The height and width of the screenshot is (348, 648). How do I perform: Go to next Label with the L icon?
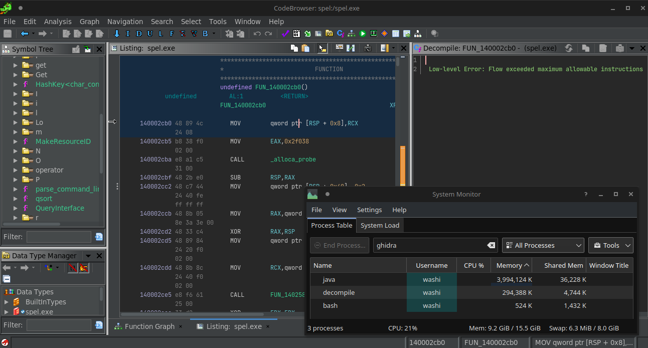(160, 34)
